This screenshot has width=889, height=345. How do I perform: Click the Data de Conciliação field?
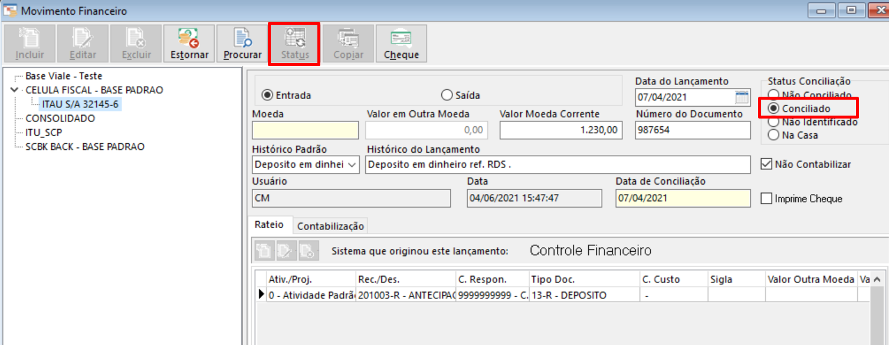(683, 198)
